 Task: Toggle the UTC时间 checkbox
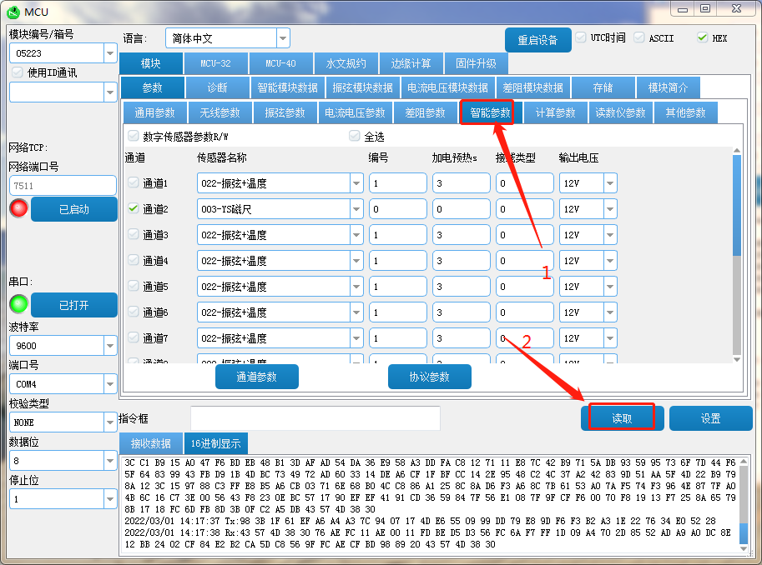pos(581,37)
